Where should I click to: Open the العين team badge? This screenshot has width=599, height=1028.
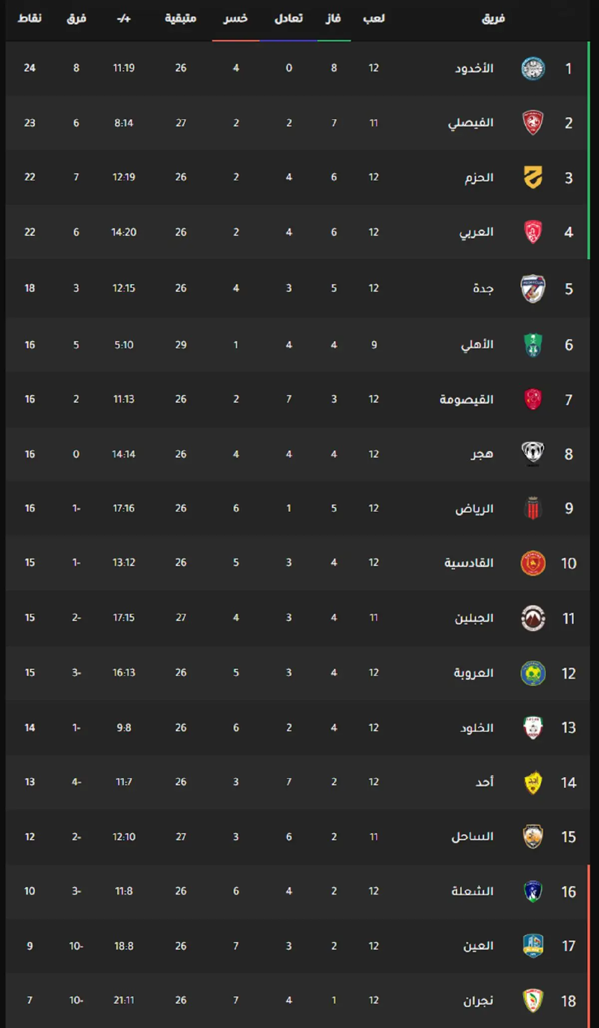click(533, 946)
